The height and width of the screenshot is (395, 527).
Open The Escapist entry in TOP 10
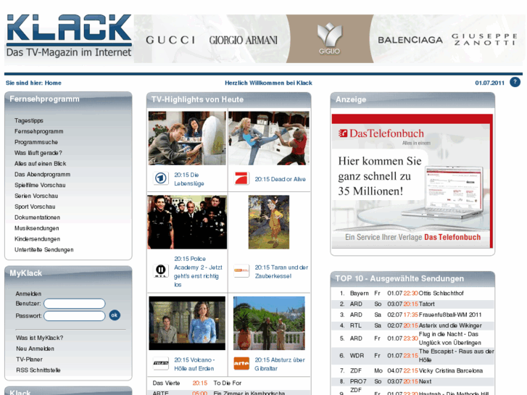coord(456,355)
